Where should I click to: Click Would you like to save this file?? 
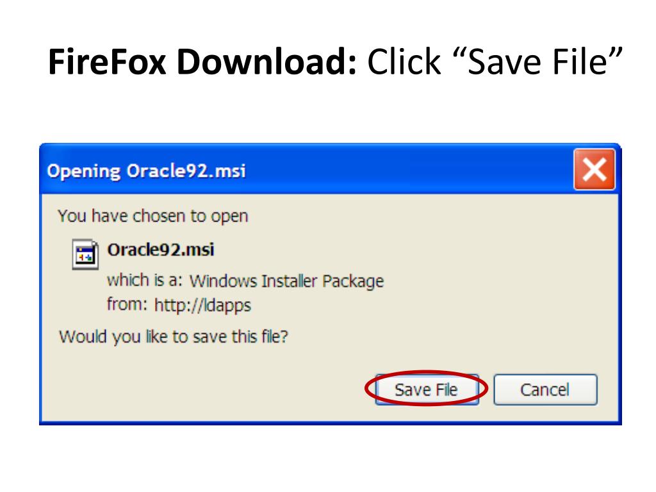click(x=174, y=337)
